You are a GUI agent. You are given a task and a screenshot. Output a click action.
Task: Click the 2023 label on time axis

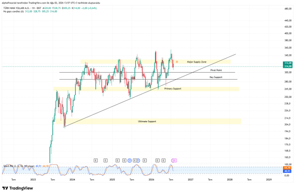coord(33,180)
